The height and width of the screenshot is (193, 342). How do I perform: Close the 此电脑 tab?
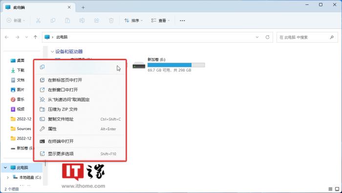point(69,7)
